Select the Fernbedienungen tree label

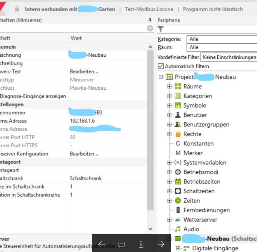(207, 210)
